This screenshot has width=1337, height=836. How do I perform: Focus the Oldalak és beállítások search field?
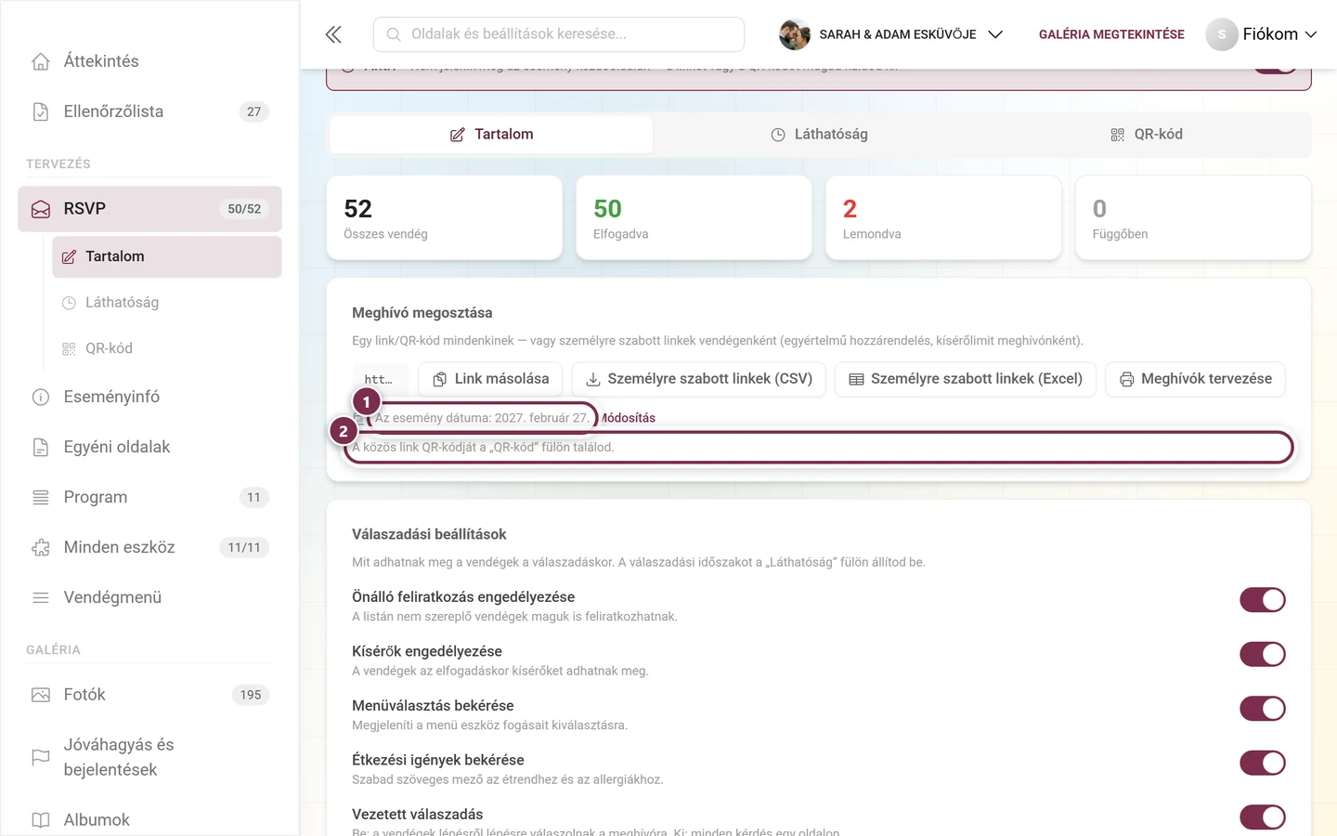tap(559, 34)
